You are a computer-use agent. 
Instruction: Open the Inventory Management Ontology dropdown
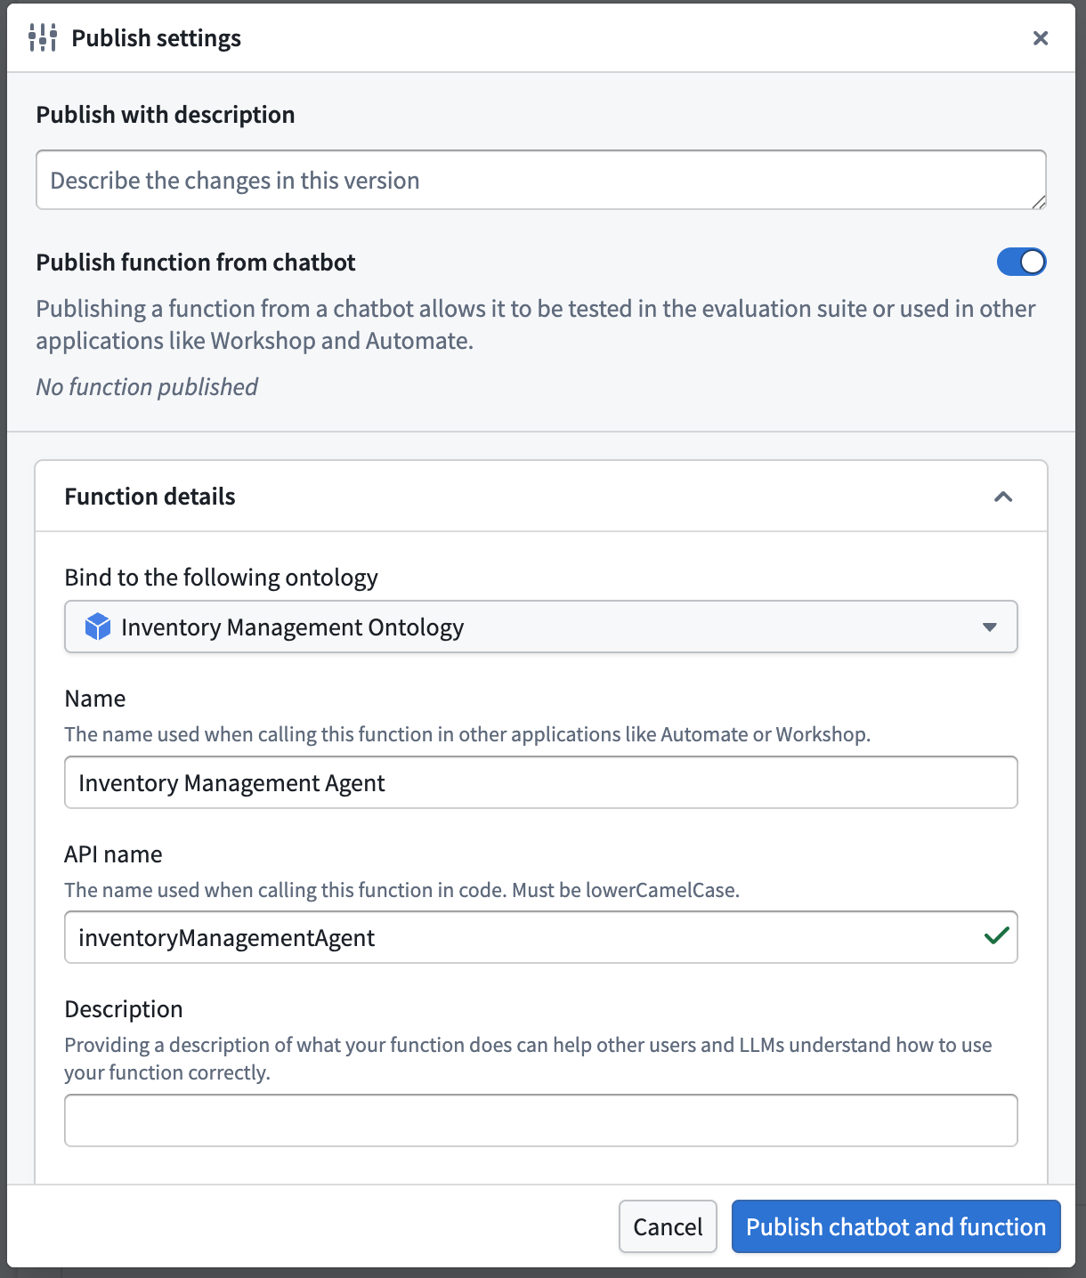(541, 627)
